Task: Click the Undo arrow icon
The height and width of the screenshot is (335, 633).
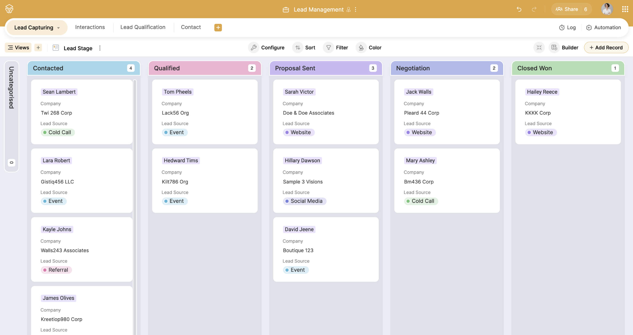Action: [519, 9]
